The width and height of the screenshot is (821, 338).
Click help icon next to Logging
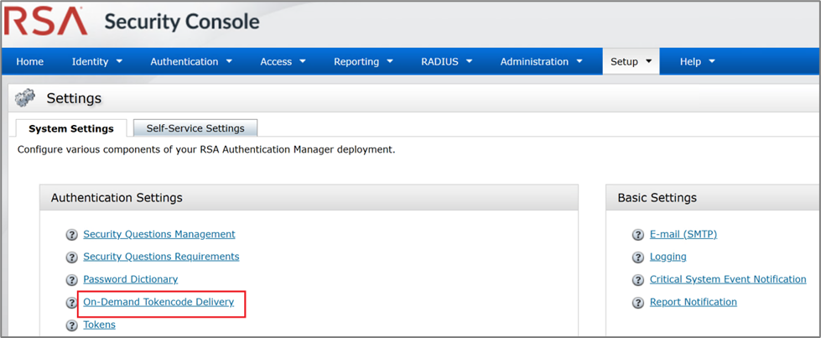[x=638, y=257]
